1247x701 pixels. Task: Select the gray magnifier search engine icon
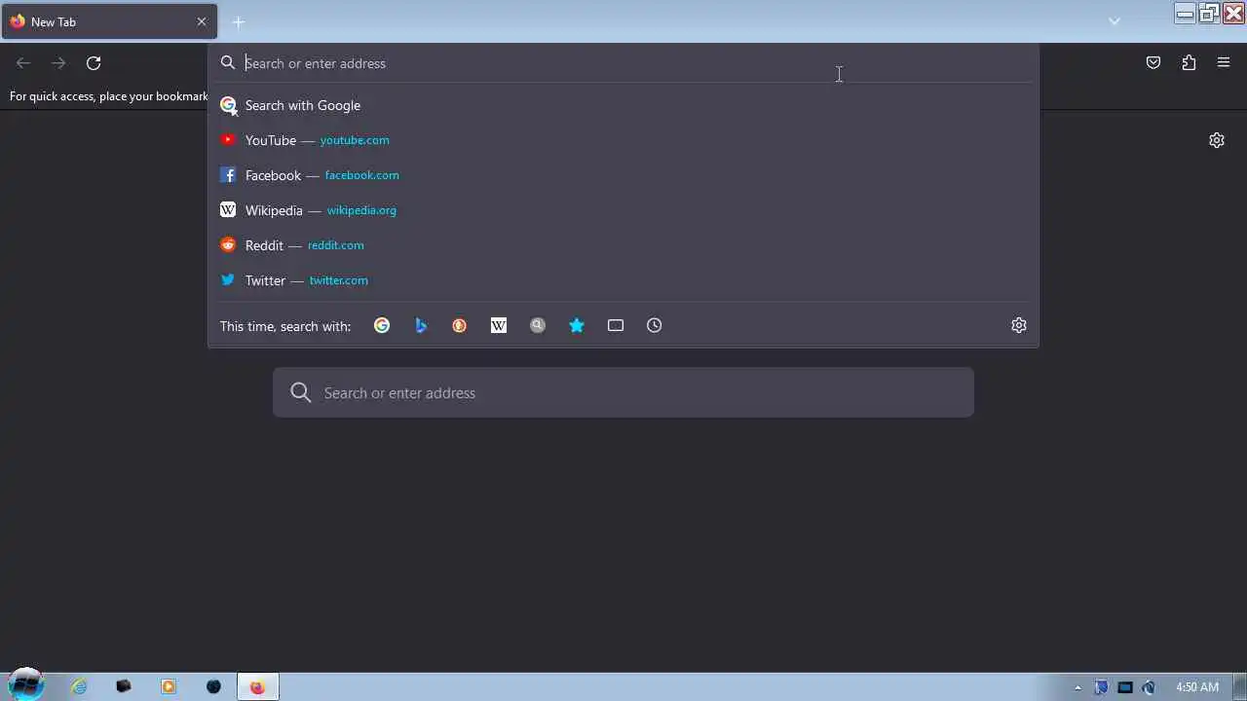point(538,325)
